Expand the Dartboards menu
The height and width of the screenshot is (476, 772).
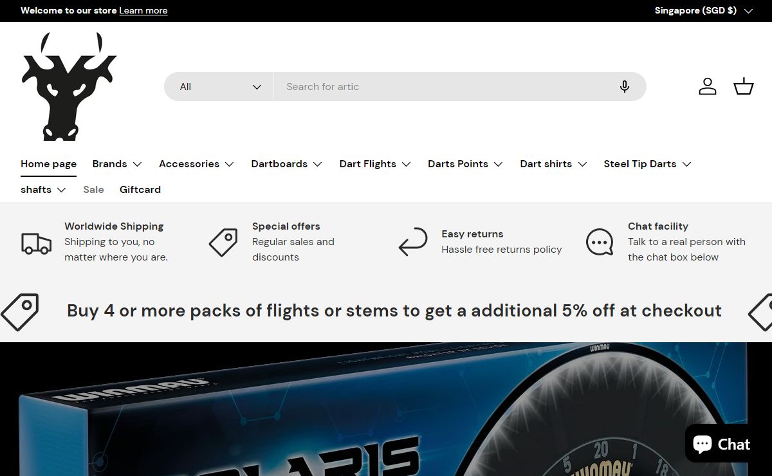click(x=287, y=164)
